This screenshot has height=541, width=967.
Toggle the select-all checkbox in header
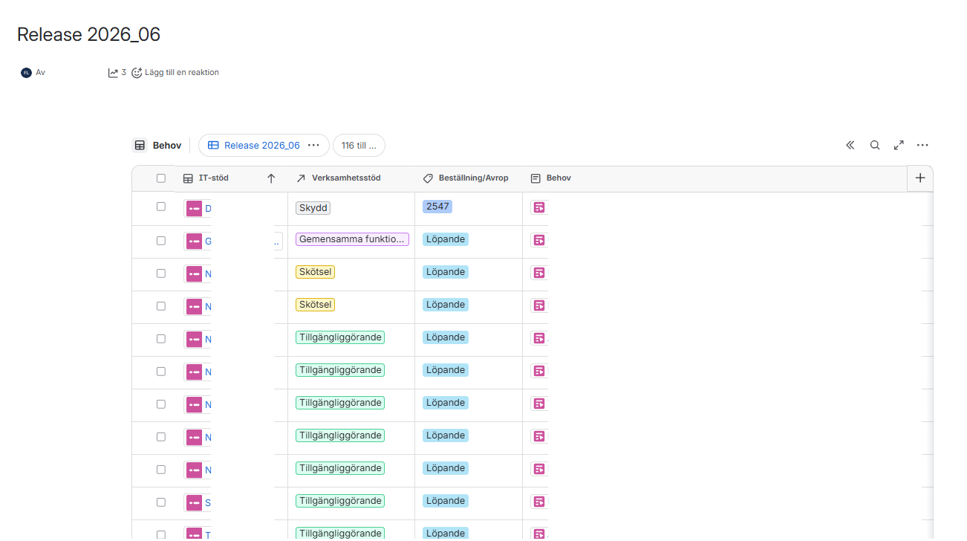point(161,178)
